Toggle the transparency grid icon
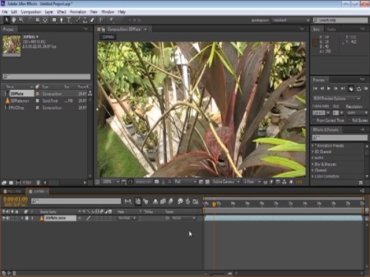Image resolution: width=370 pixels, height=277 pixels. (207, 182)
